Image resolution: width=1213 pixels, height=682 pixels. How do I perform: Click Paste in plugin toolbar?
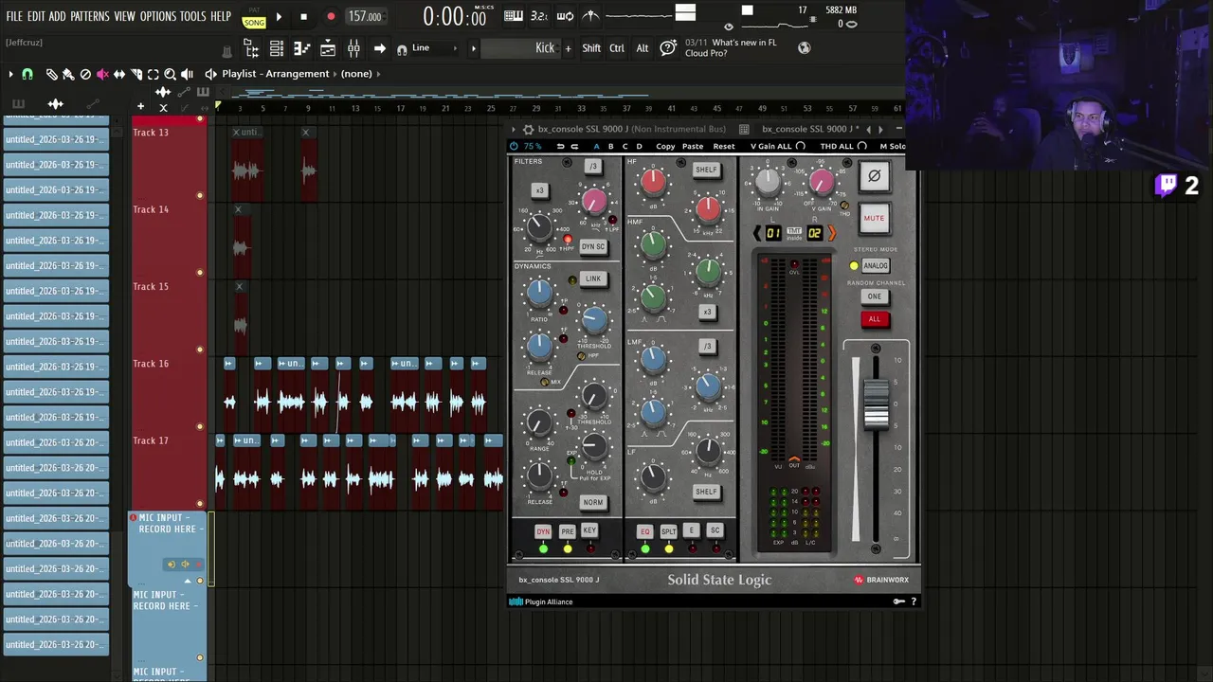click(693, 147)
